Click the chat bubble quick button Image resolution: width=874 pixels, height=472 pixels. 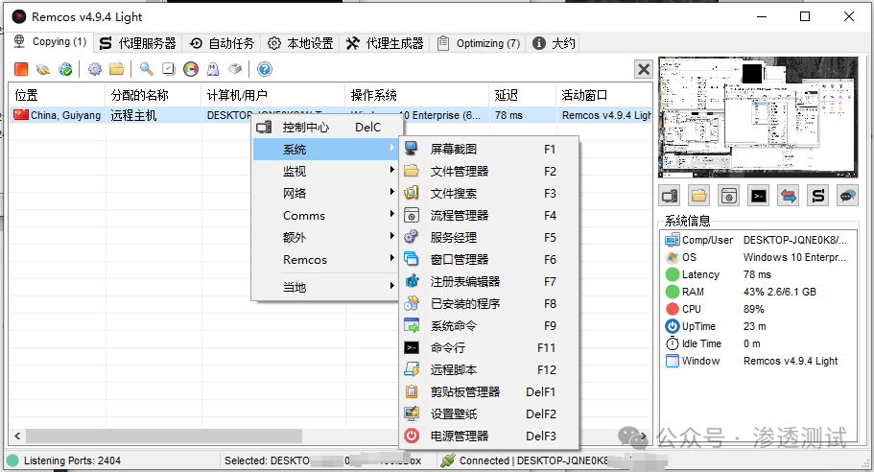tap(846, 196)
